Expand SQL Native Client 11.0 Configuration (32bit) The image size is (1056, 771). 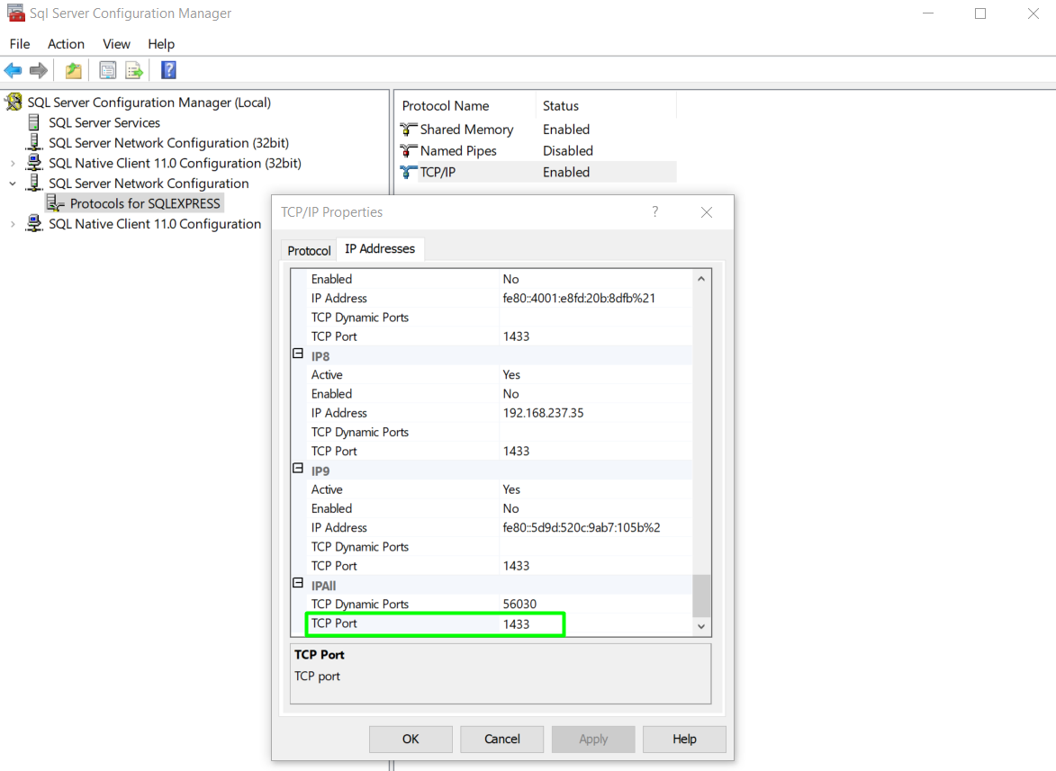point(13,164)
